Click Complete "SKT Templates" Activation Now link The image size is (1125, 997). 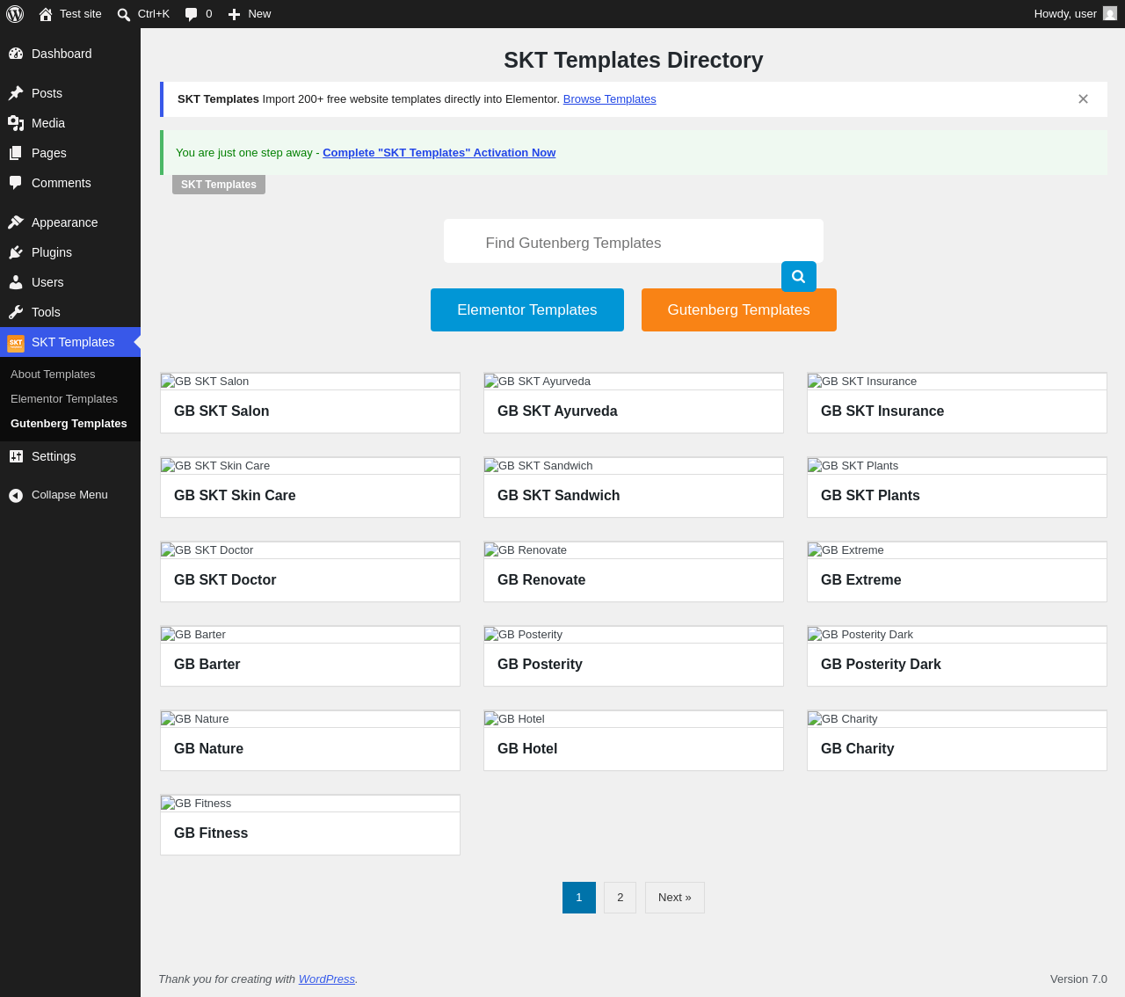(439, 152)
